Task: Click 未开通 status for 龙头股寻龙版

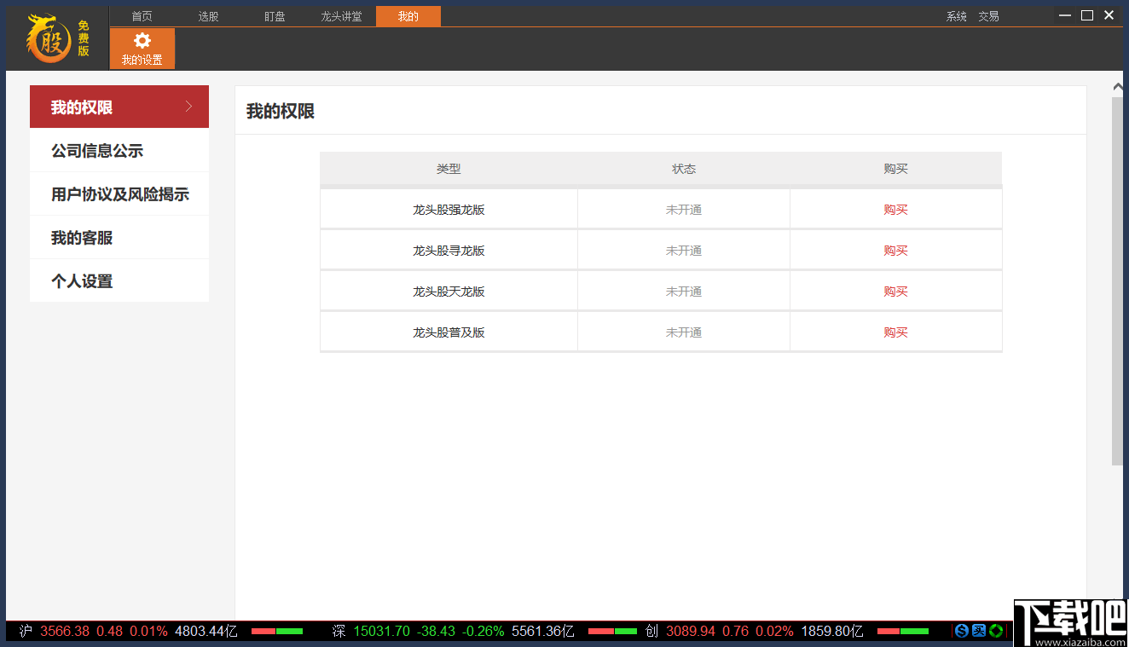Action: (684, 251)
